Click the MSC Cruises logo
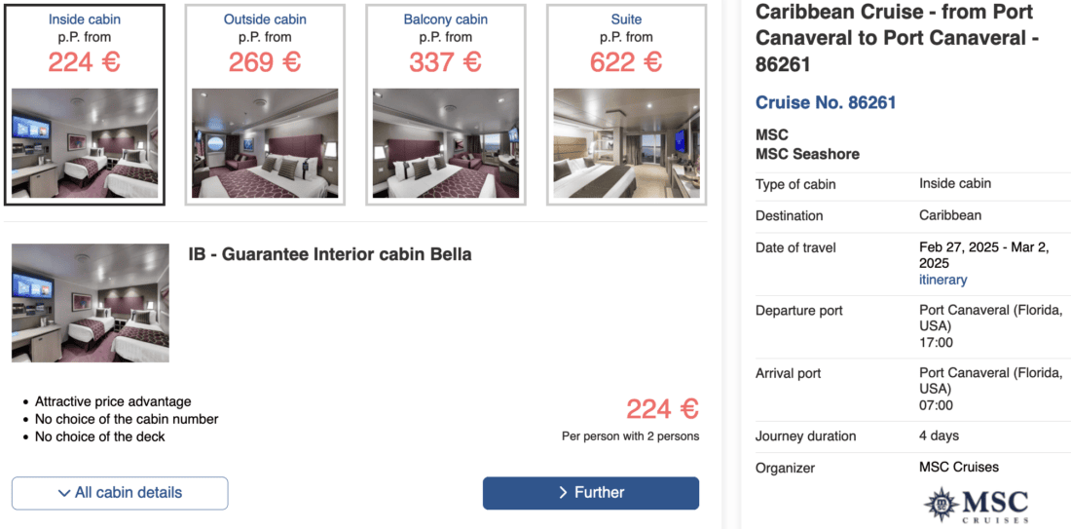1071x529 pixels. pyautogui.click(x=976, y=505)
